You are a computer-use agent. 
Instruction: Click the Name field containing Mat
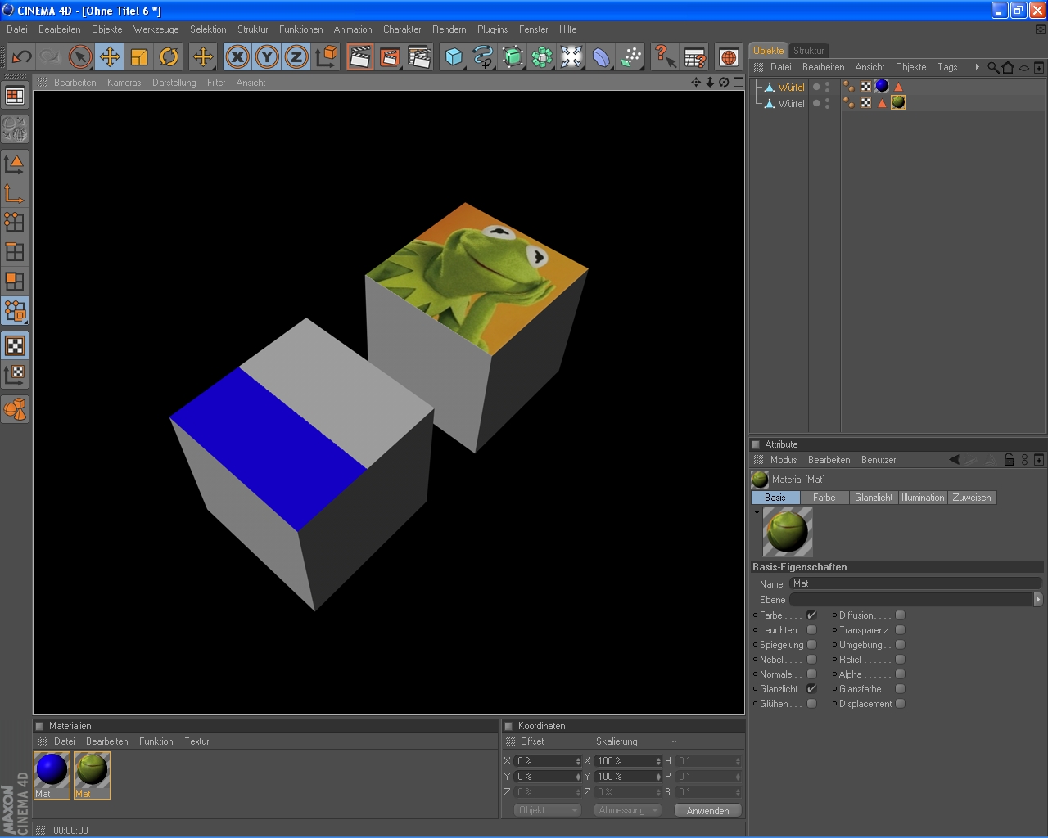(x=915, y=583)
